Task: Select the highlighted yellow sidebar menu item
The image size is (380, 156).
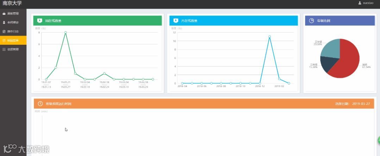Action: pos(13,40)
